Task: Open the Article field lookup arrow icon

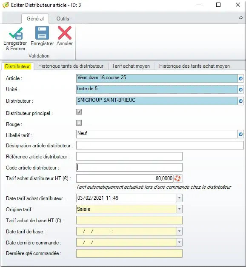Action: (240, 78)
